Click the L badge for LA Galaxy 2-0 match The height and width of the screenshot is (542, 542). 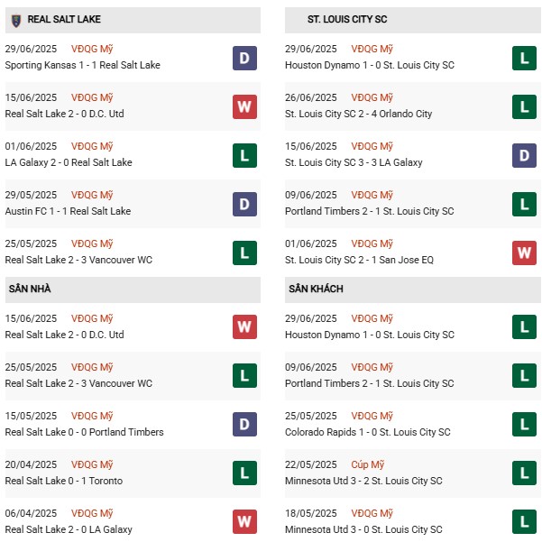click(x=244, y=155)
